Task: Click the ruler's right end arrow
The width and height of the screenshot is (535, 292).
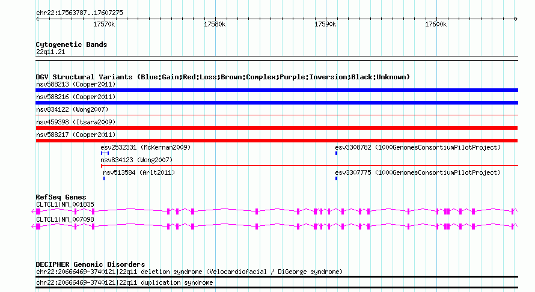Action: point(516,19)
